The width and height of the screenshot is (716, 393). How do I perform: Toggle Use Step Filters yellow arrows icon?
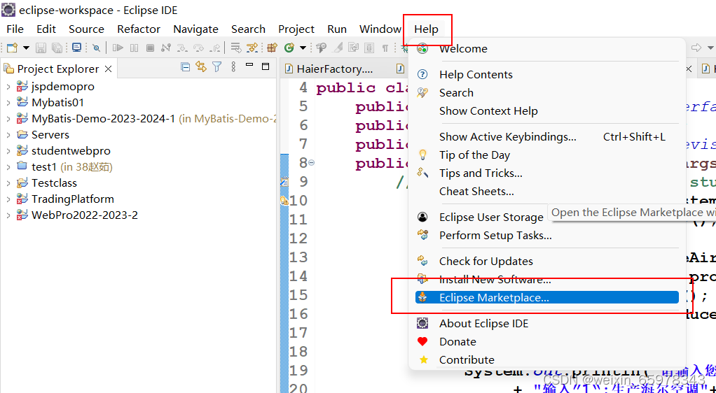tap(252, 48)
